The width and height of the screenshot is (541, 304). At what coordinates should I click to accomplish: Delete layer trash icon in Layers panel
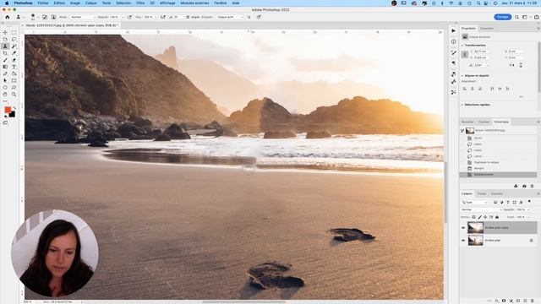pos(533,301)
